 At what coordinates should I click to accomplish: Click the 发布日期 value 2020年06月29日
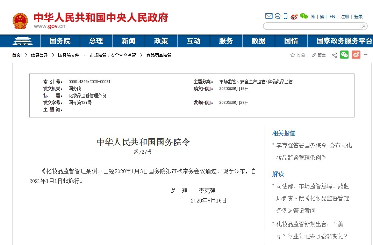[234, 102]
